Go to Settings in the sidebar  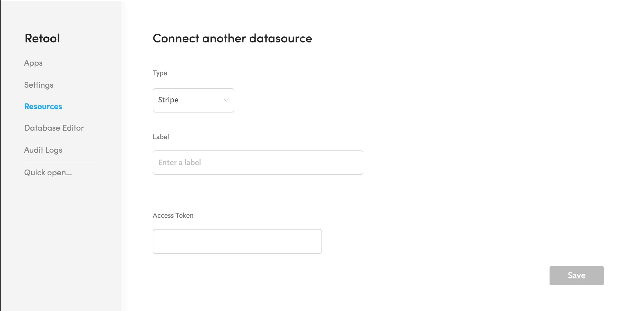point(38,85)
